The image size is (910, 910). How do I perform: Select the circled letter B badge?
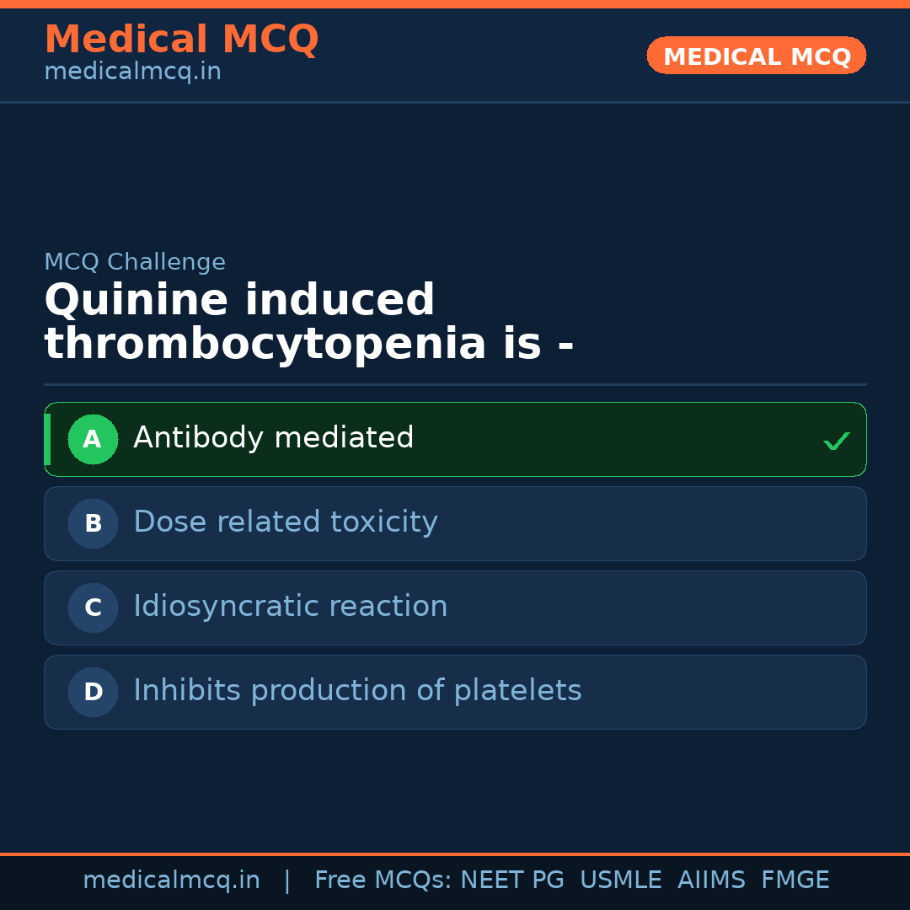pyautogui.click(x=93, y=523)
